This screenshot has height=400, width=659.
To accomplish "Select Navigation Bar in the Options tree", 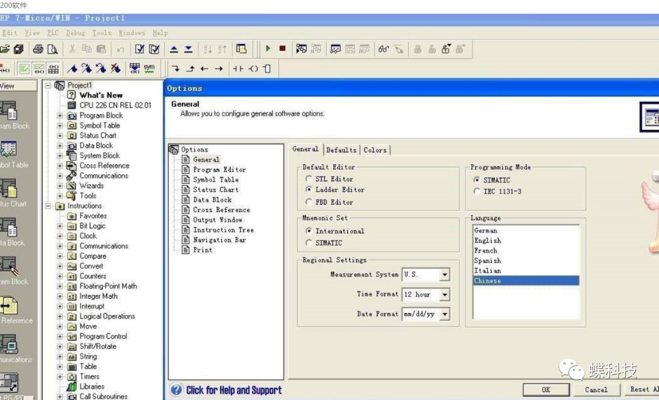I will coord(220,240).
